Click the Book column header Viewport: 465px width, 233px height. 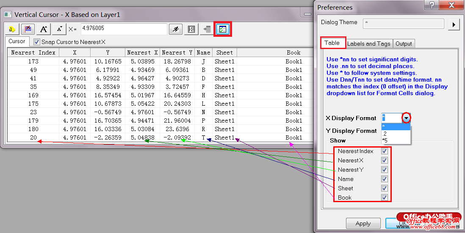(293, 52)
